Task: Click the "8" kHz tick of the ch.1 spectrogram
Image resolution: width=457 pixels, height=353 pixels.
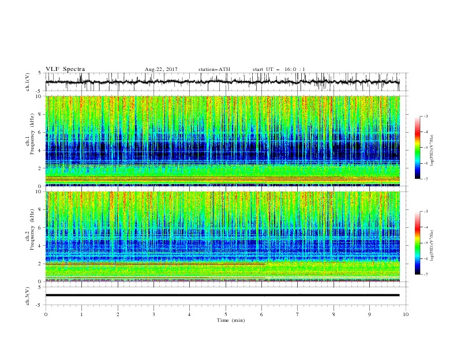Action: click(x=41, y=114)
